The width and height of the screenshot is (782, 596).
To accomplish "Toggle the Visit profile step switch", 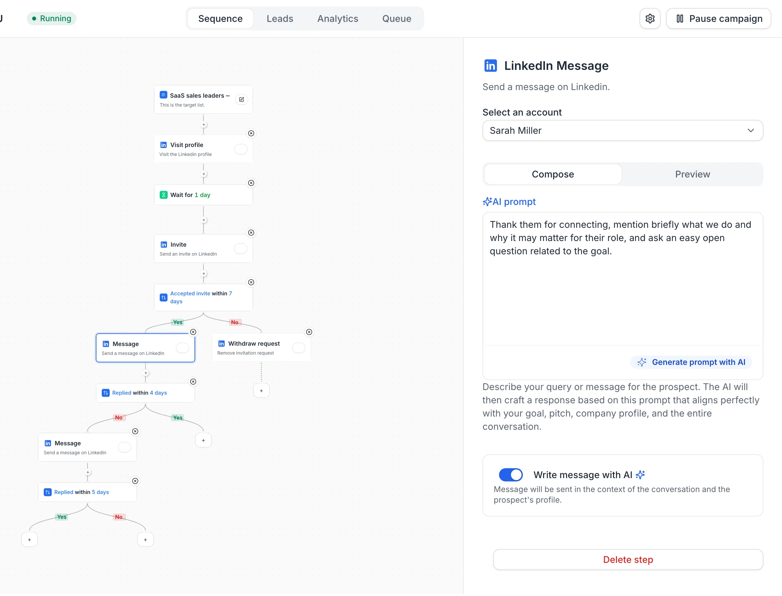I will coord(241,149).
